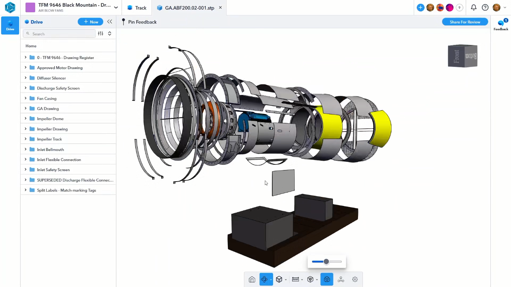Show the 9 more collaborators badge
The width and height of the screenshot is (511, 287).
pyautogui.click(x=459, y=7)
